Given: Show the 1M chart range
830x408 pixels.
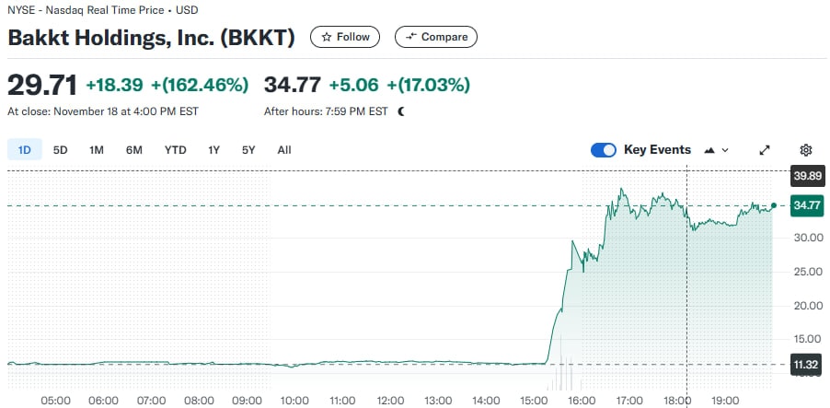Looking at the screenshot, I should pos(97,149).
